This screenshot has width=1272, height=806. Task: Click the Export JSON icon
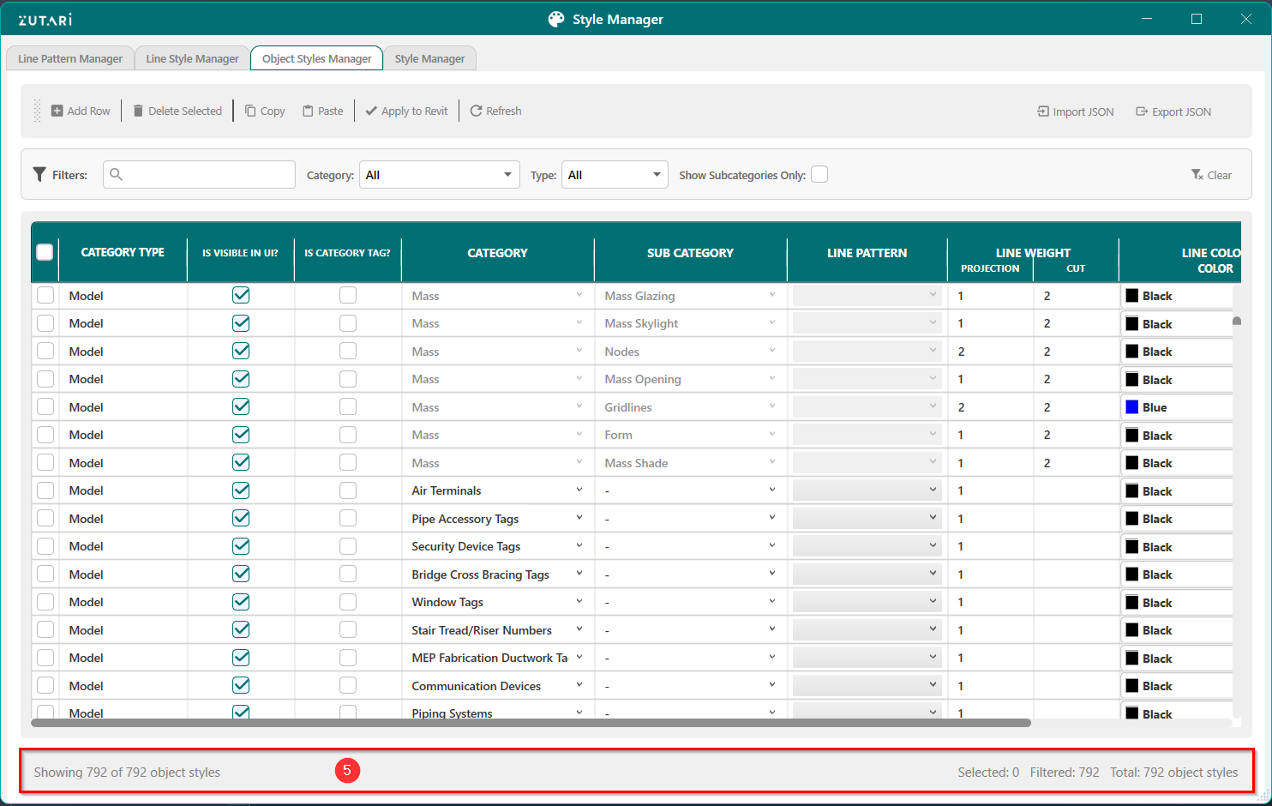pyautogui.click(x=1142, y=111)
